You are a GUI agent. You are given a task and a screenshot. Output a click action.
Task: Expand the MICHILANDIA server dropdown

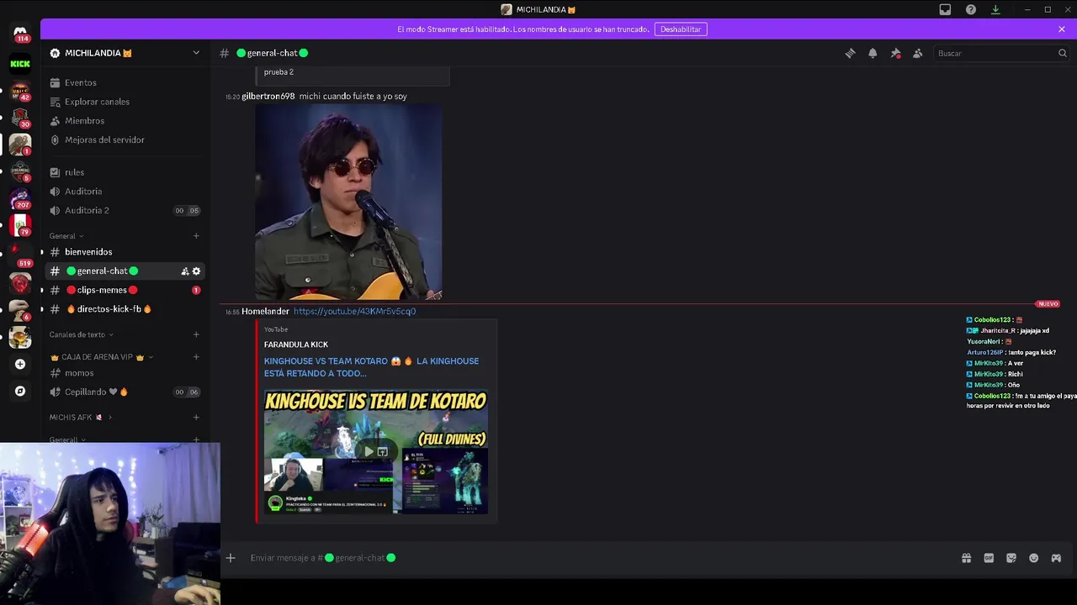tap(196, 53)
